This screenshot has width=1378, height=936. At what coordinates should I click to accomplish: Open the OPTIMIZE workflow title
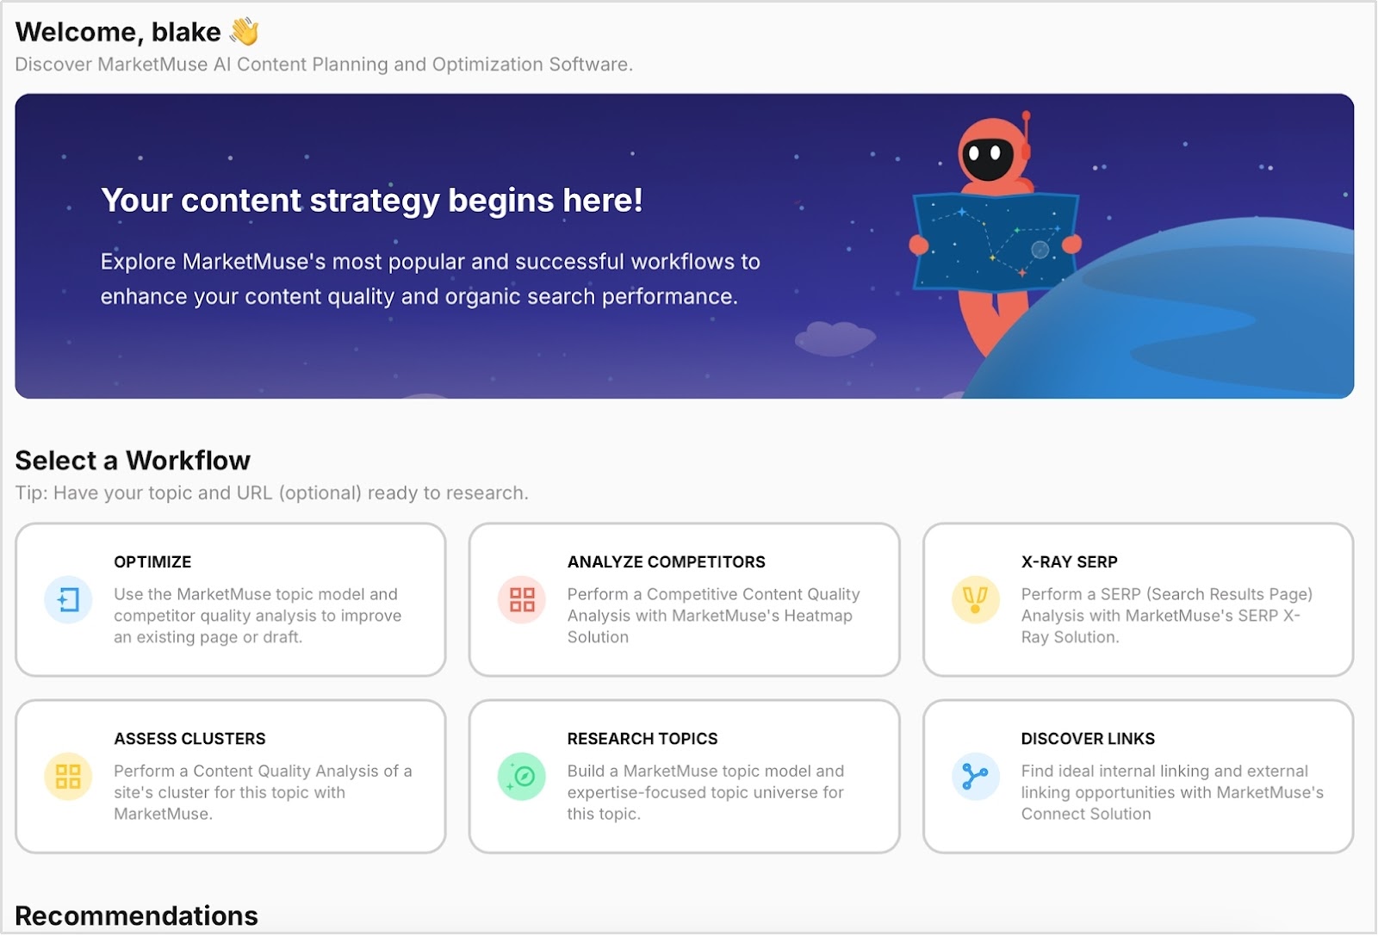[x=152, y=561]
